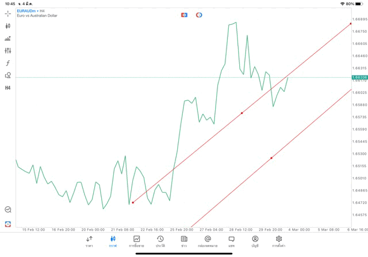Toggle the red-blue circular icon at top
Image resolution: width=368 pixels, height=257 pixels.
click(x=199, y=14)
